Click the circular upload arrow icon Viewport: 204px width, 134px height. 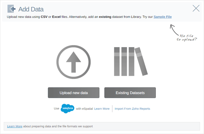tap(74, 62)
